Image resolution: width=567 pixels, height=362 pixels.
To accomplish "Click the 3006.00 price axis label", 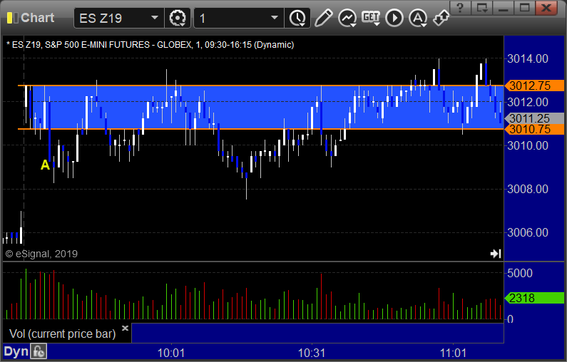I will [528, 232].
